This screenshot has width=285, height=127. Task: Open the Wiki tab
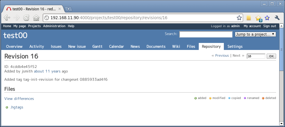176,47
